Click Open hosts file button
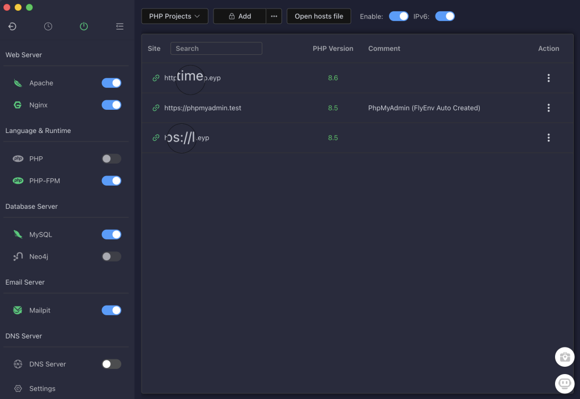 tap(319, 16)
